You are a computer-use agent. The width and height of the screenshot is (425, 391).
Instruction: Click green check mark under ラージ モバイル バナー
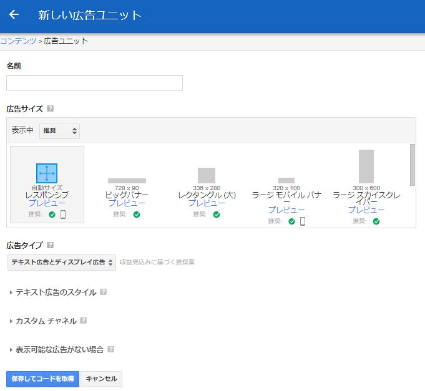(291, 221)
